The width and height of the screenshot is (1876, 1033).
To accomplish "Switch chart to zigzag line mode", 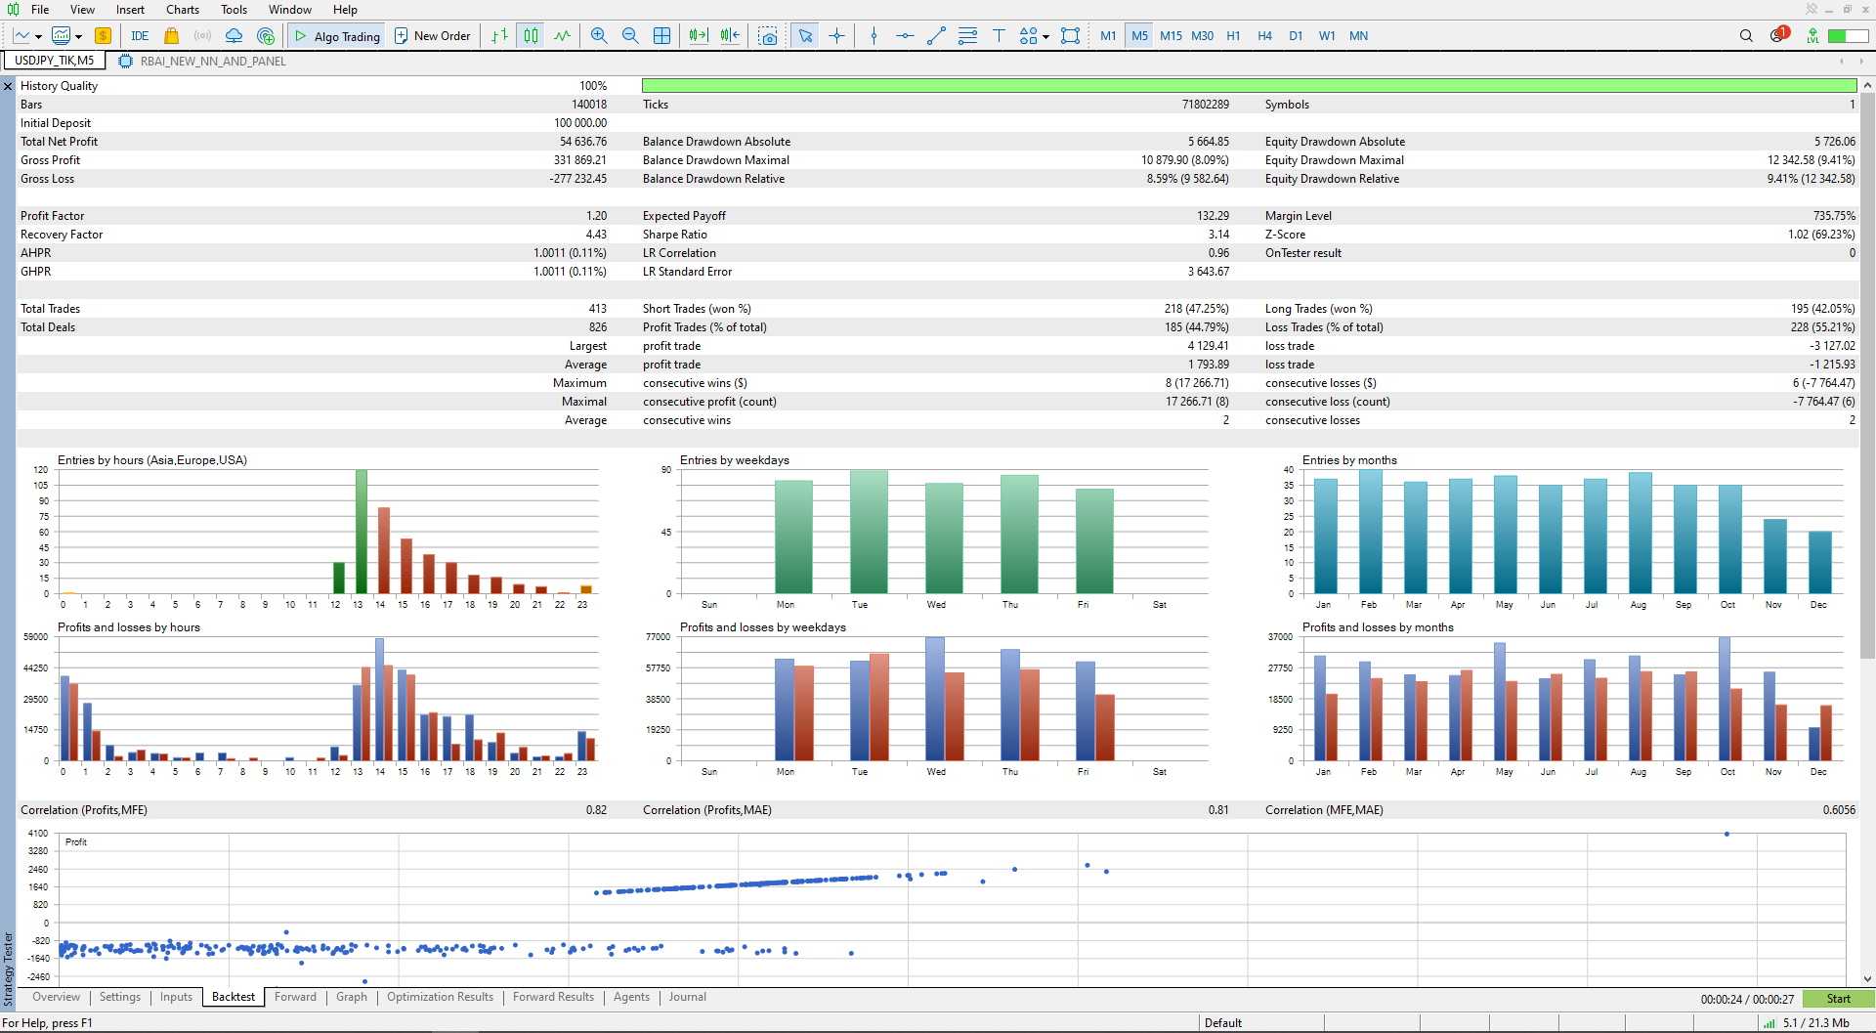I will click(562, 36).
